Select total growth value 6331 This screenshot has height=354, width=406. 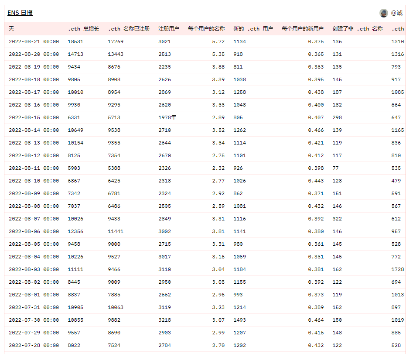click(x=74, y=118)
